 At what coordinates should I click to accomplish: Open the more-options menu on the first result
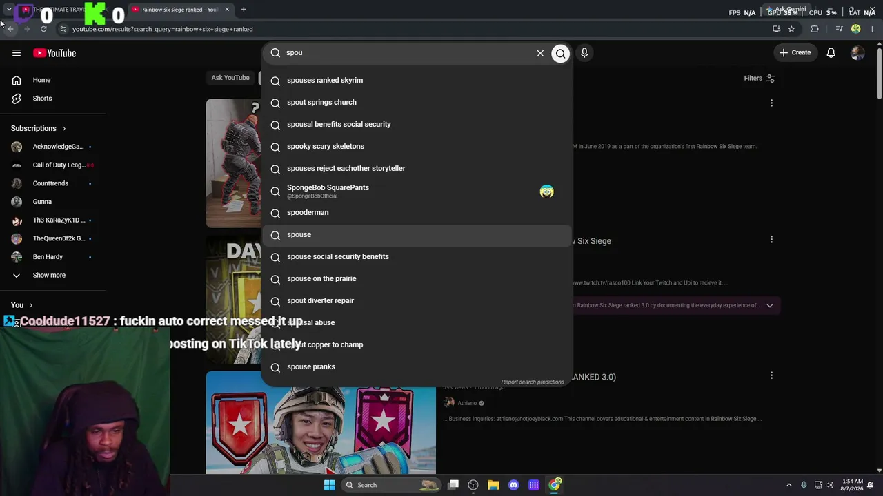(771, 103)
